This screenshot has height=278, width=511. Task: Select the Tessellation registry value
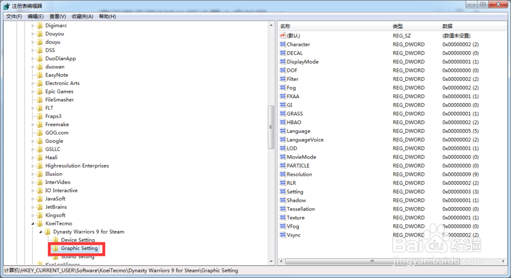click(x=300, y=209)
